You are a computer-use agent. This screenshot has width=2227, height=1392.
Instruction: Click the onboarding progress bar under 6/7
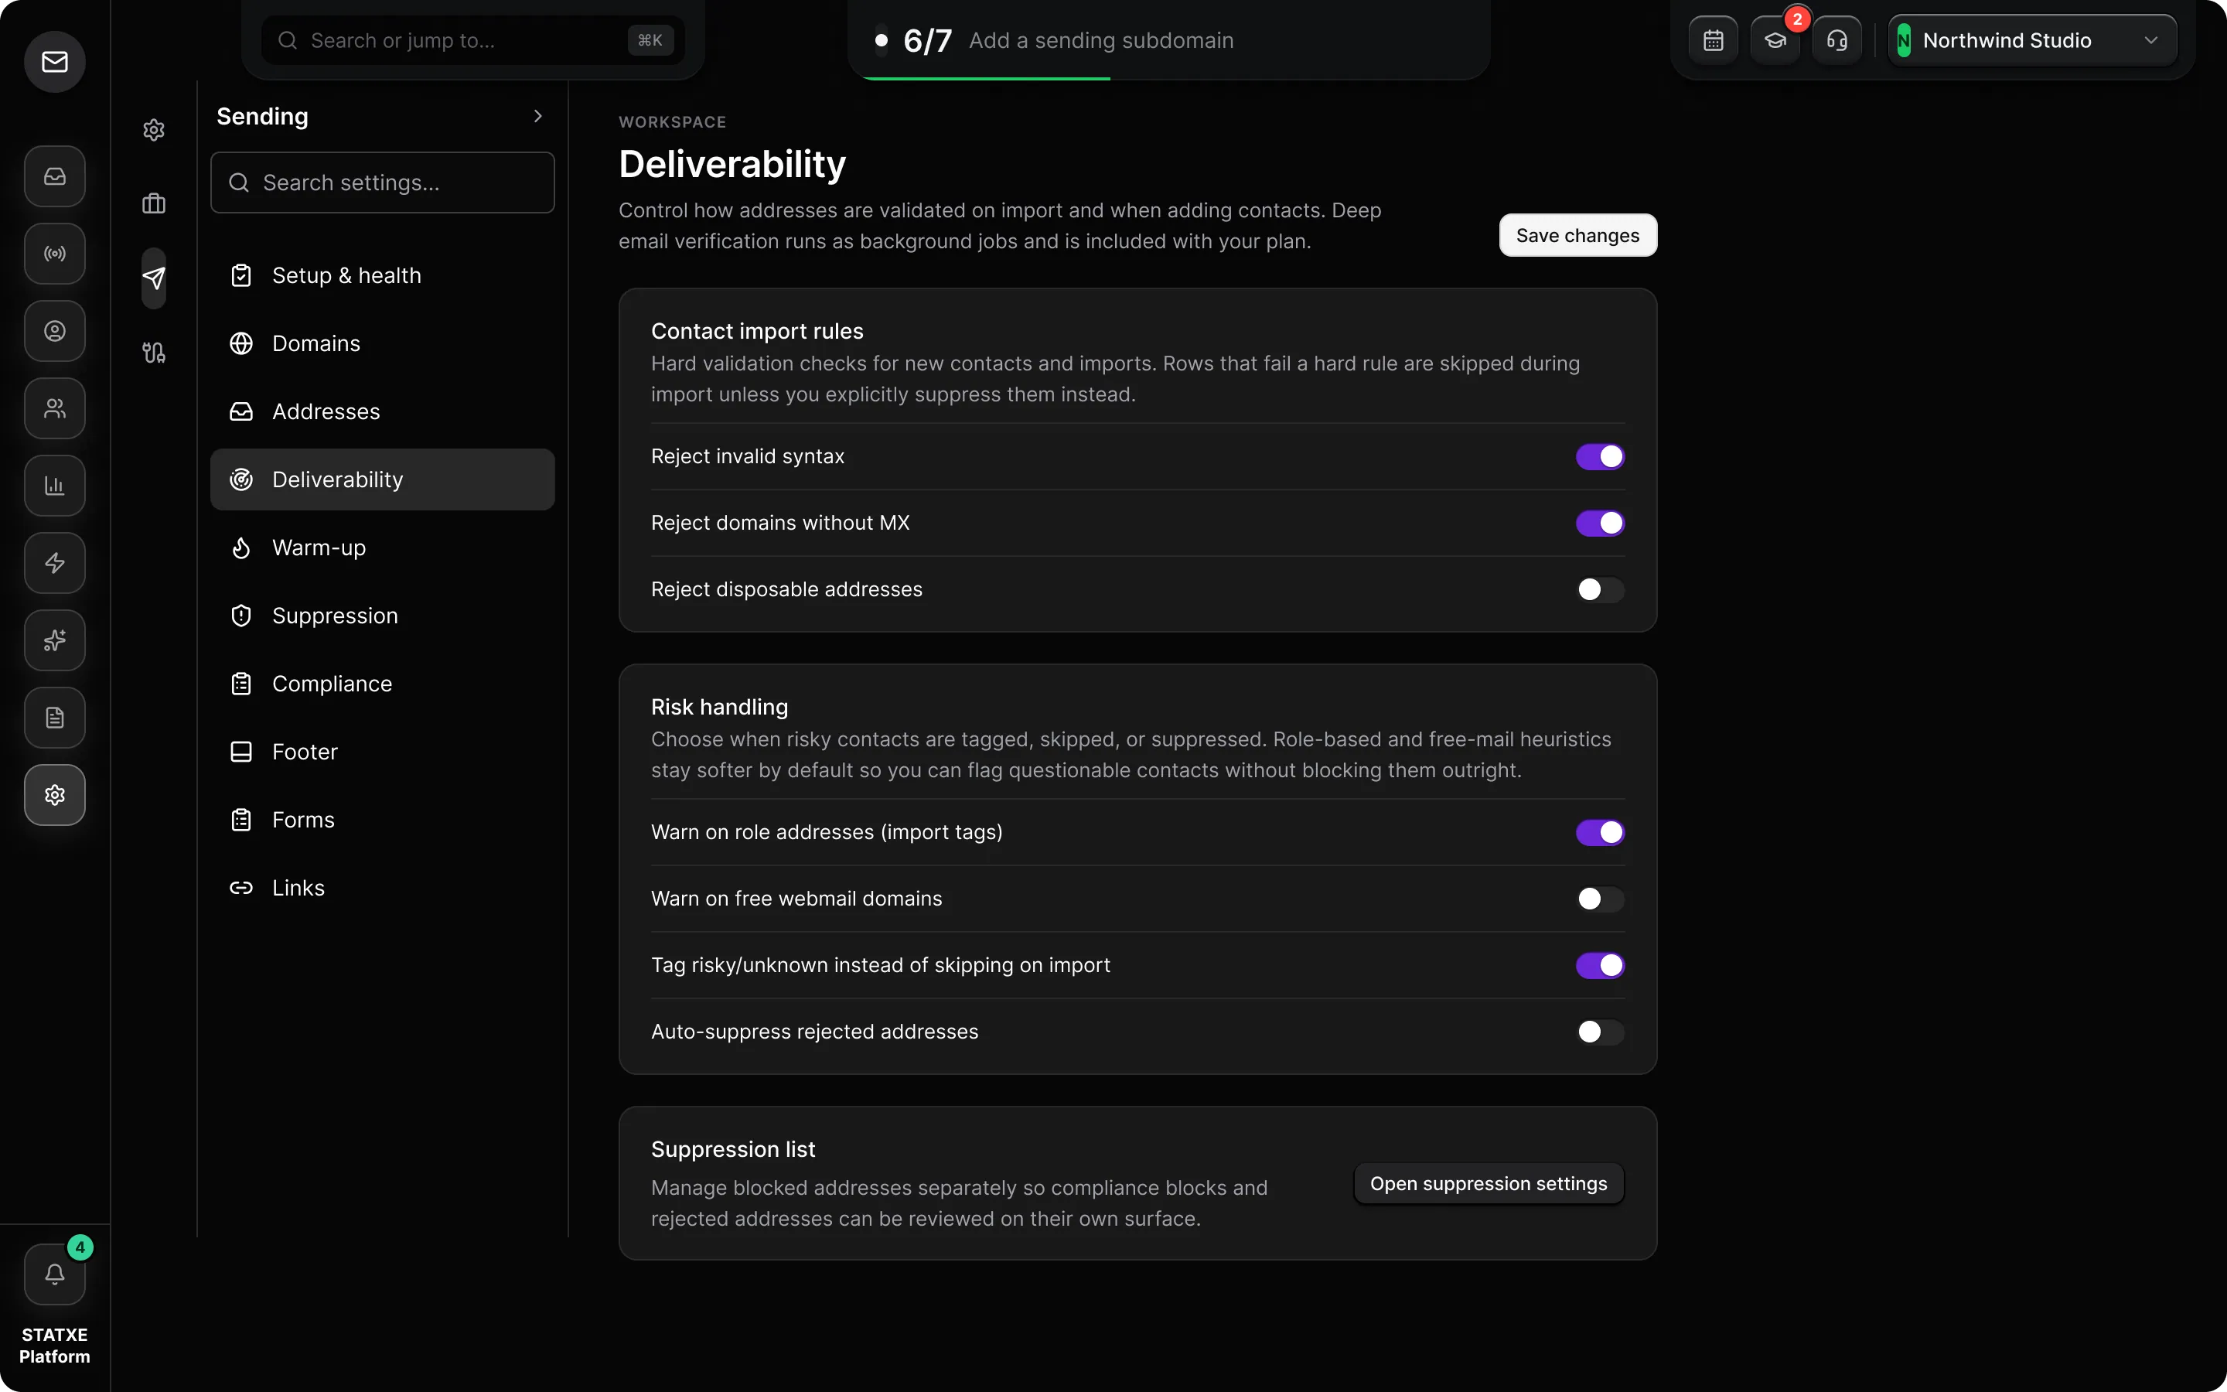[x=1168, y=78]
